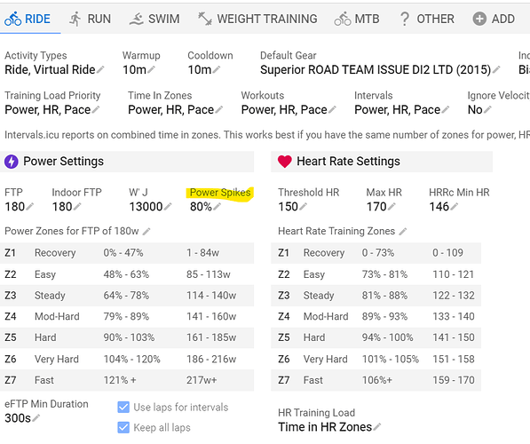This screenshot has height=444, width=530.
Task: Edit Indoor FTP with its pencil icon
Action: click(77, 206)
